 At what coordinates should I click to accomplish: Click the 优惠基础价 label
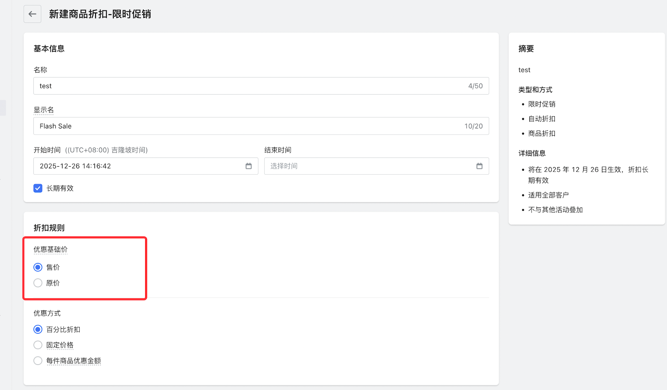pos(50,250)
